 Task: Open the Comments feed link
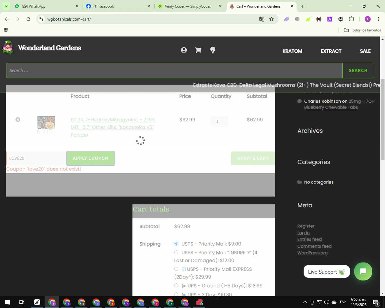click(314, 246)
